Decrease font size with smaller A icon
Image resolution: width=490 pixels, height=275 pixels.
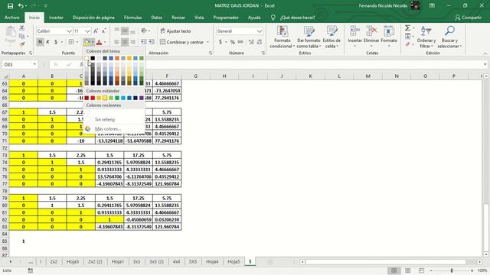[x=104, y=31]
